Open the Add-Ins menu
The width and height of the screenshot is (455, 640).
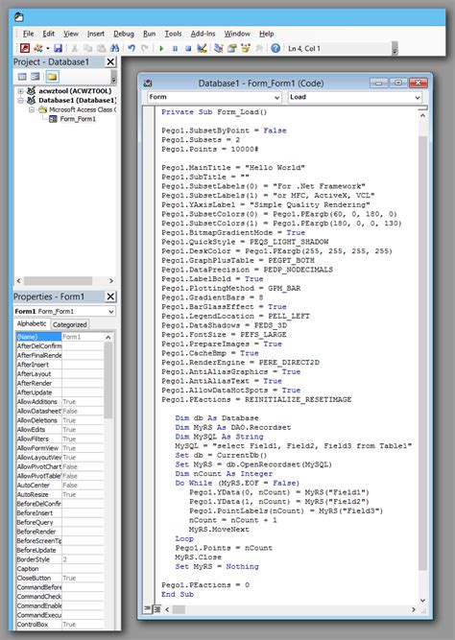pyautogui.click(x=203, y=34)
